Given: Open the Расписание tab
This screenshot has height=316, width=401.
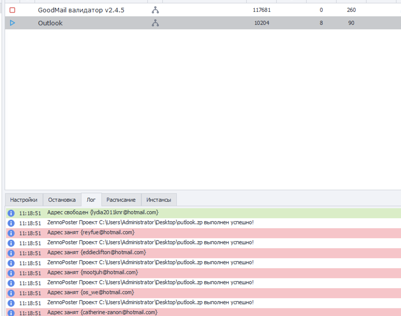Looking at the screenshot, I should pos(121,200).
